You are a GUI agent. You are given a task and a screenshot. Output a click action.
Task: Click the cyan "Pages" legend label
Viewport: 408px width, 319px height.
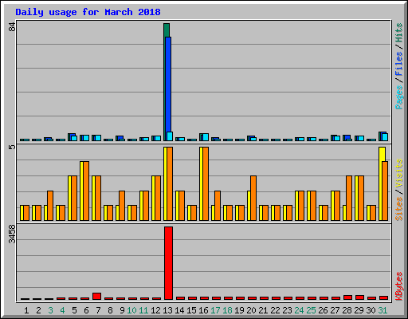coord(398,97)
